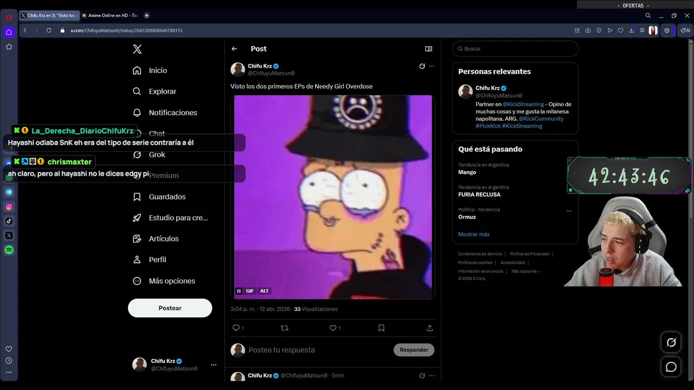Open the Opera main menu logo
This screenshot has height=390, width=694.
click(x=9, y=17)
